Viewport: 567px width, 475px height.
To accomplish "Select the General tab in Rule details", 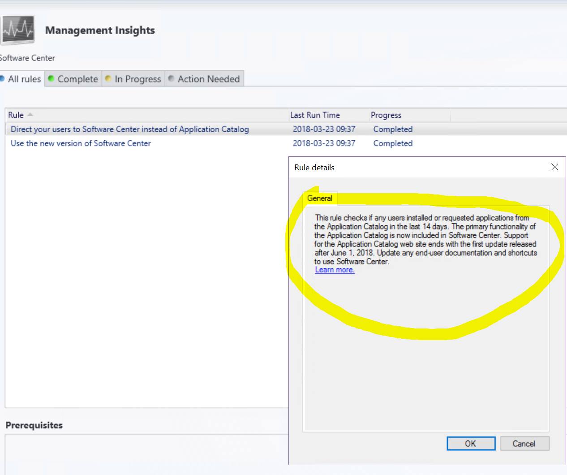I will coord(320,198).
